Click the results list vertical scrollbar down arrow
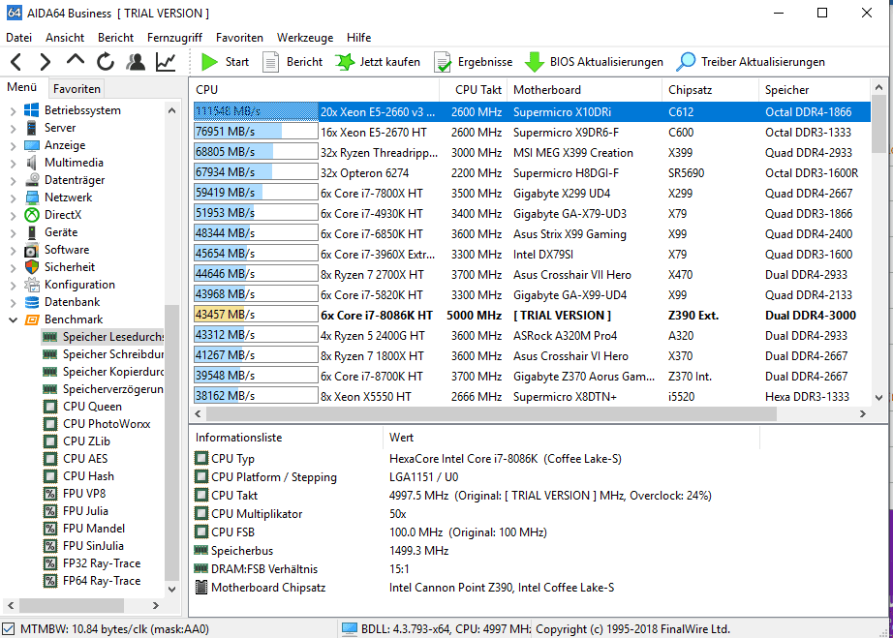Image resolution: width=893 pixels, height=638 pixels. [878, 397]
